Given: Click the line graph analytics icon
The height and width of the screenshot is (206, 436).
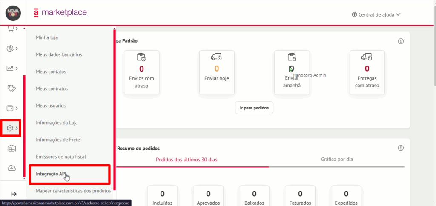Looking at the screenshot, I should click(x=12, y=68).
